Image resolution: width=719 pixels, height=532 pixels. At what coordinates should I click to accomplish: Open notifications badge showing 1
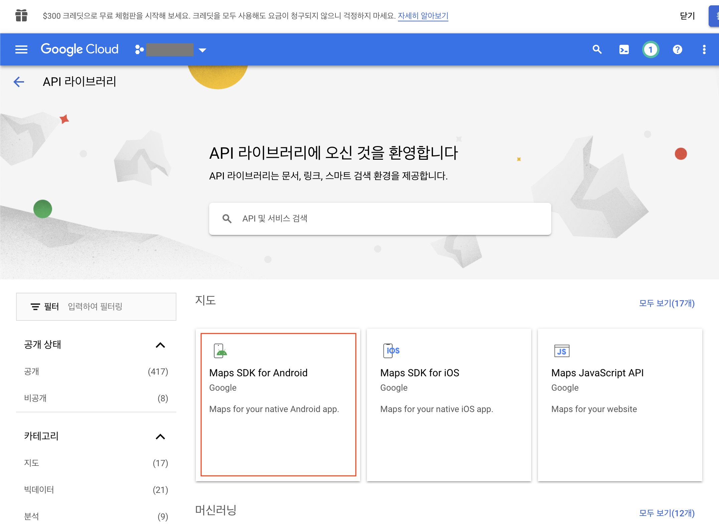click(x=650, y=50)
